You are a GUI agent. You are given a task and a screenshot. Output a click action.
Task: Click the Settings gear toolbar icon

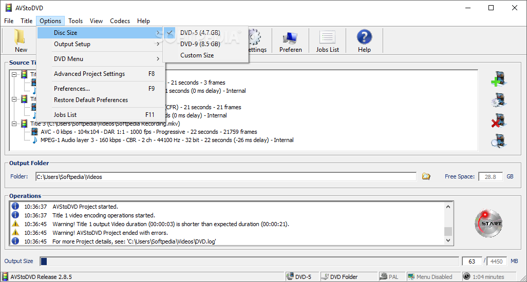[x=254, y=37]
